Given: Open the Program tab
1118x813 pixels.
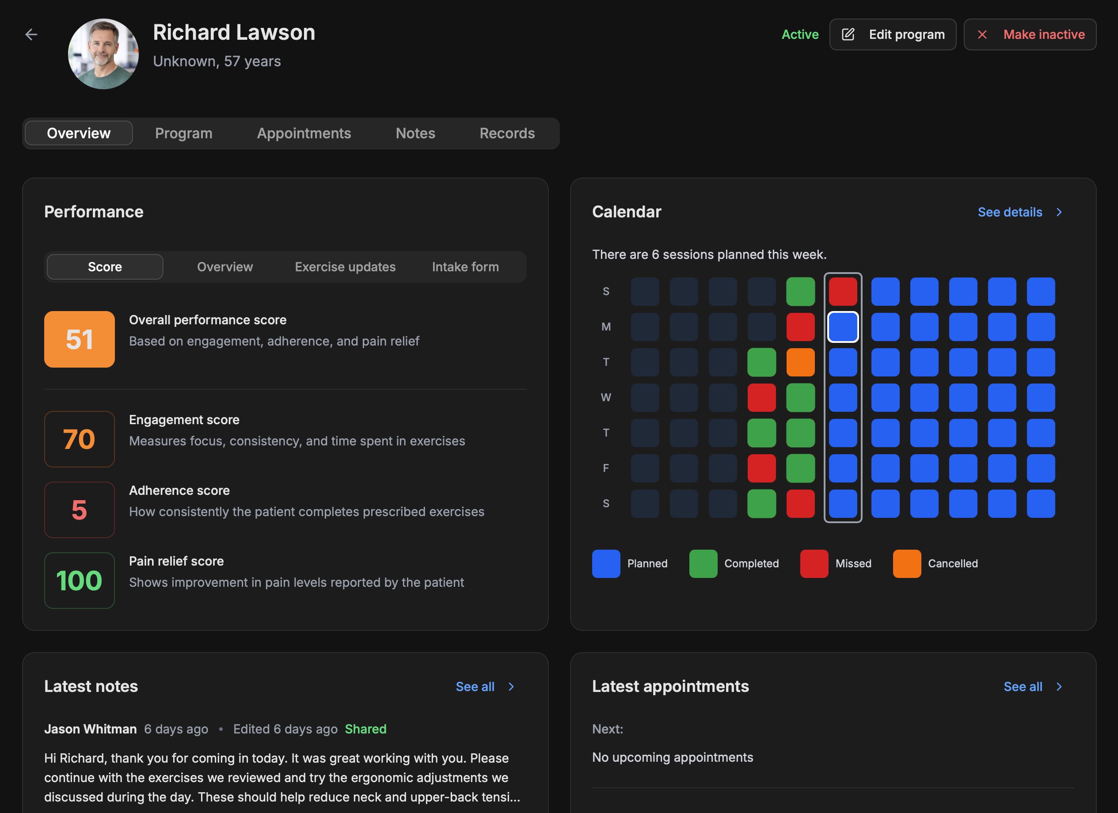Looking at the screenshot, I should (x=183, y=133).
